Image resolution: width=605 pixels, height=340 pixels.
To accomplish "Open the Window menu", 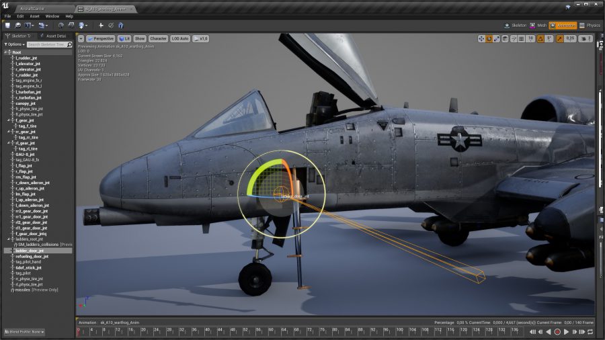I will point(52,16).
